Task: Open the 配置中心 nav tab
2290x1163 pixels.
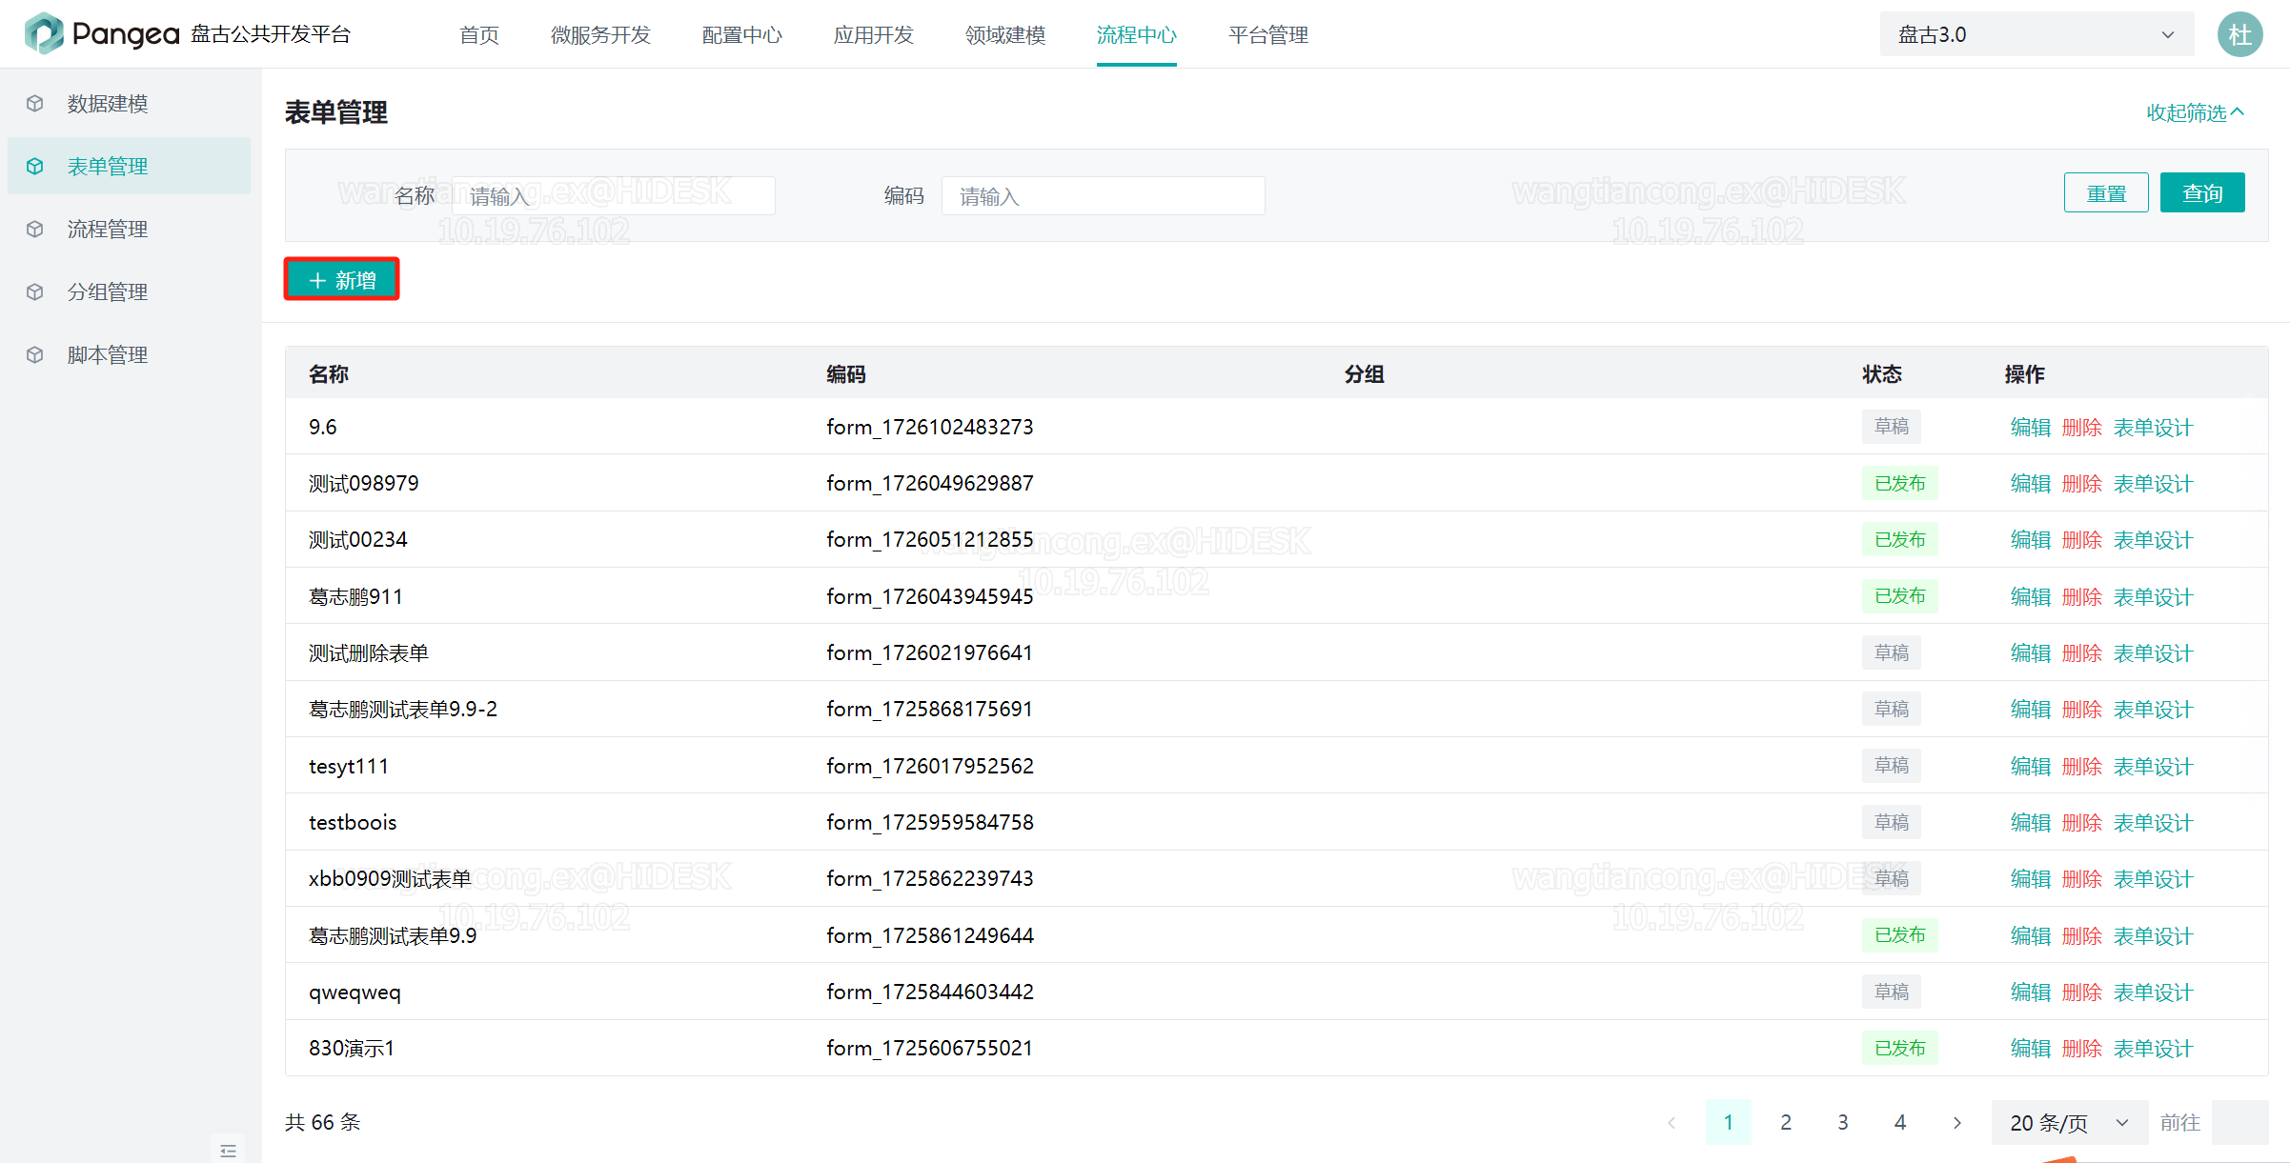Action: point(742,35)
